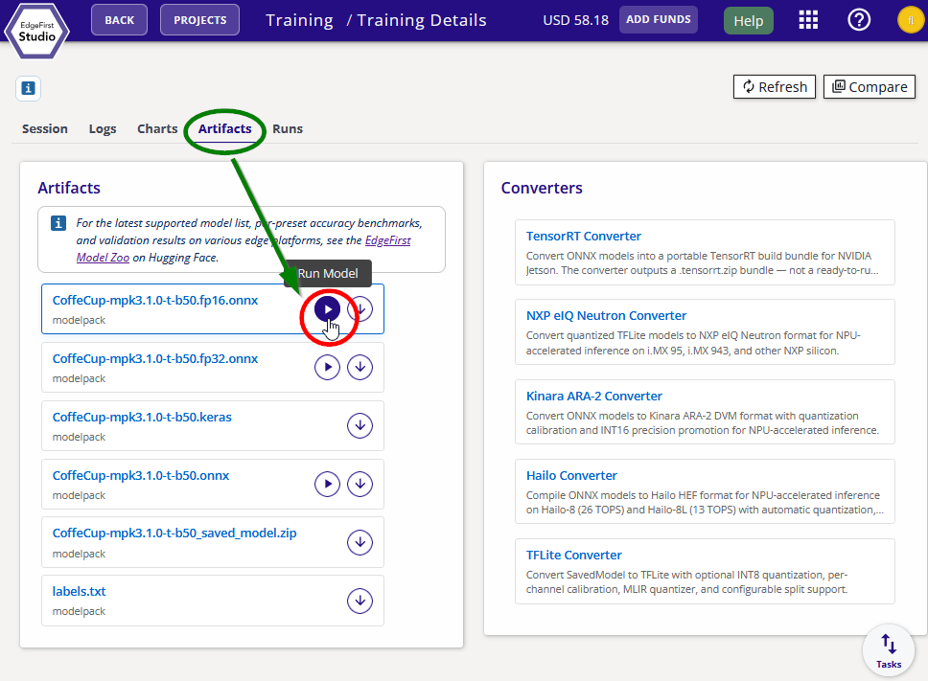Click the blue info icon below logo
This screenshot has height=681, width=928.
click(x=28, y=89)
